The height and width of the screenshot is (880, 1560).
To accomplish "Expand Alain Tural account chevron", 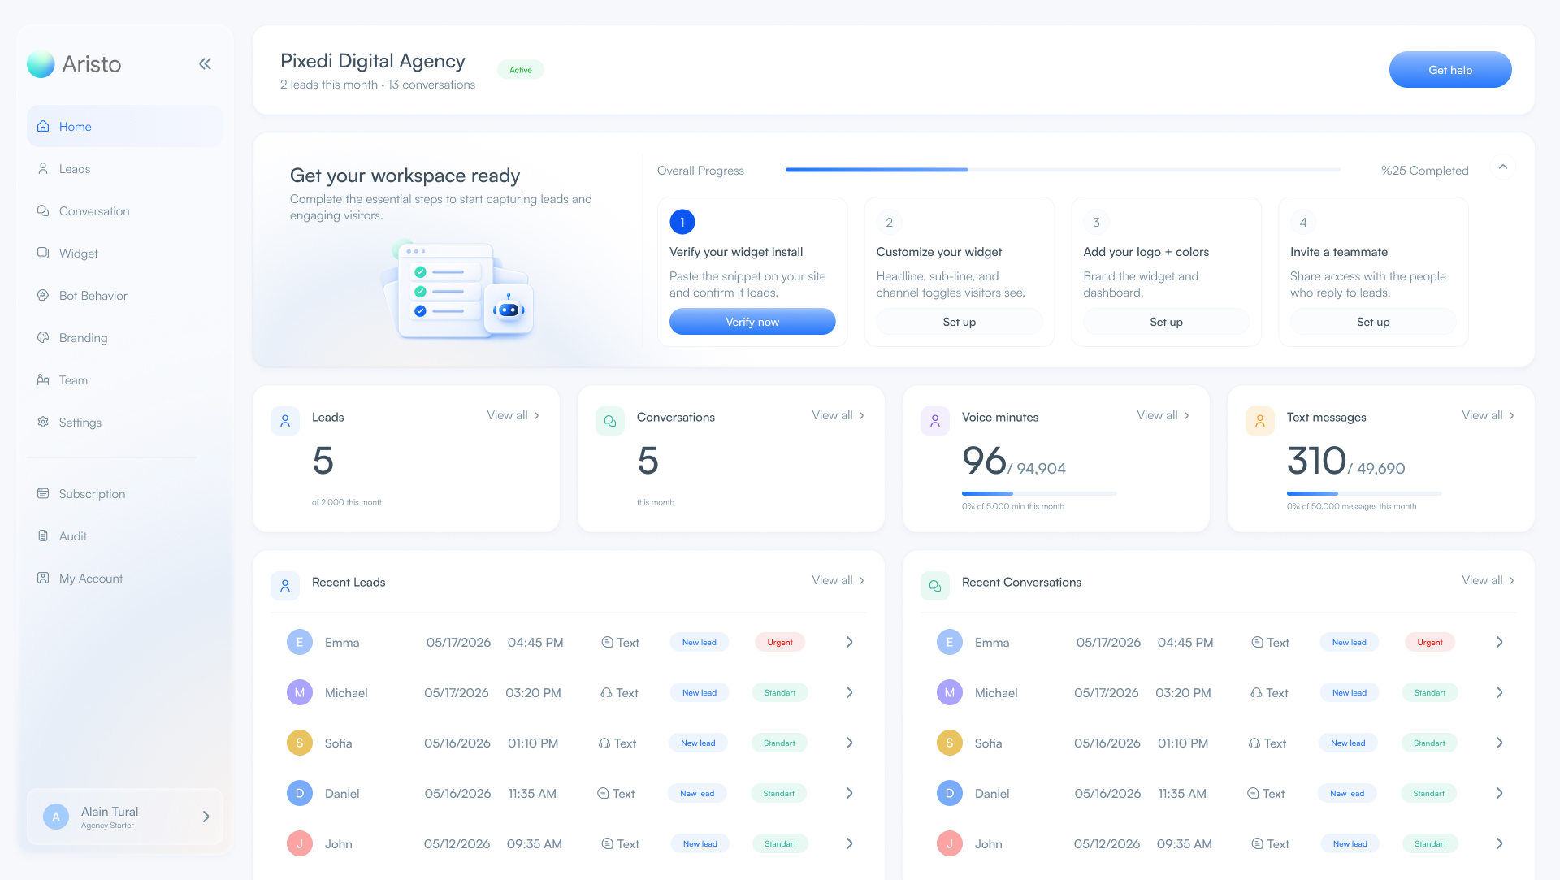I will click(x=206, y=817).
